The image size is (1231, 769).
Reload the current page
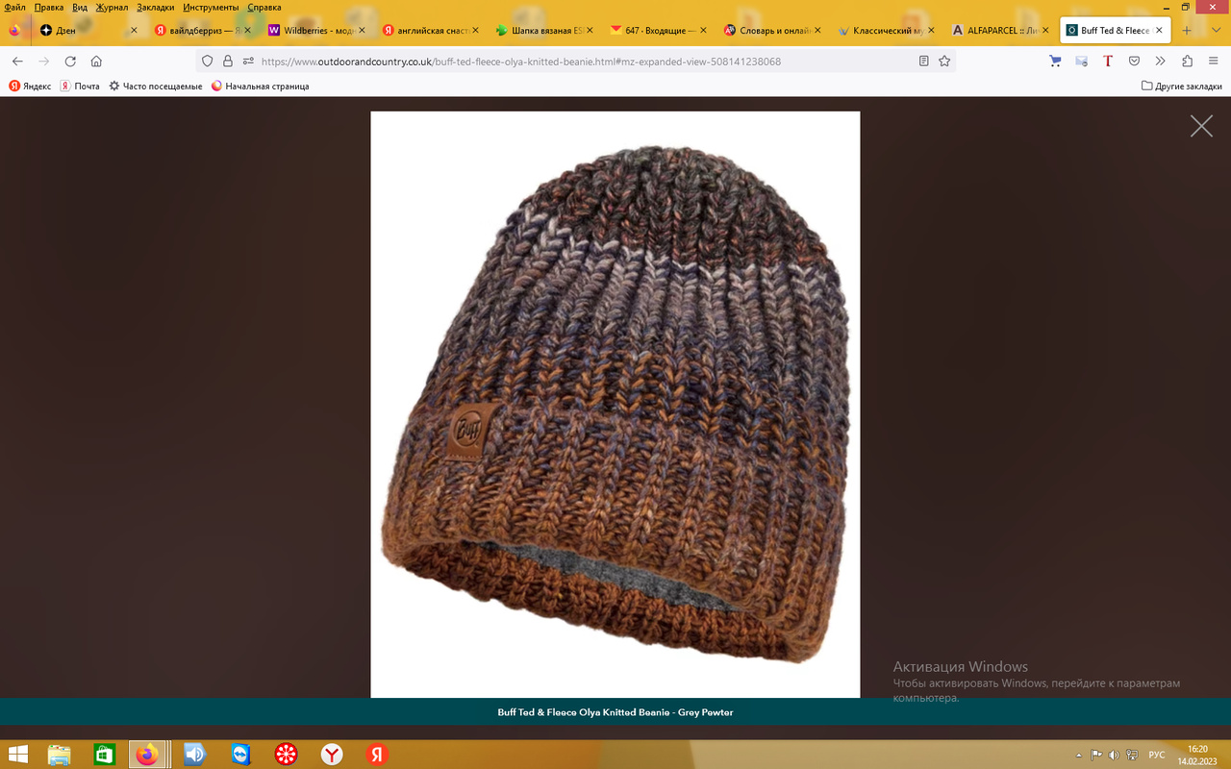tap(70, 61)
